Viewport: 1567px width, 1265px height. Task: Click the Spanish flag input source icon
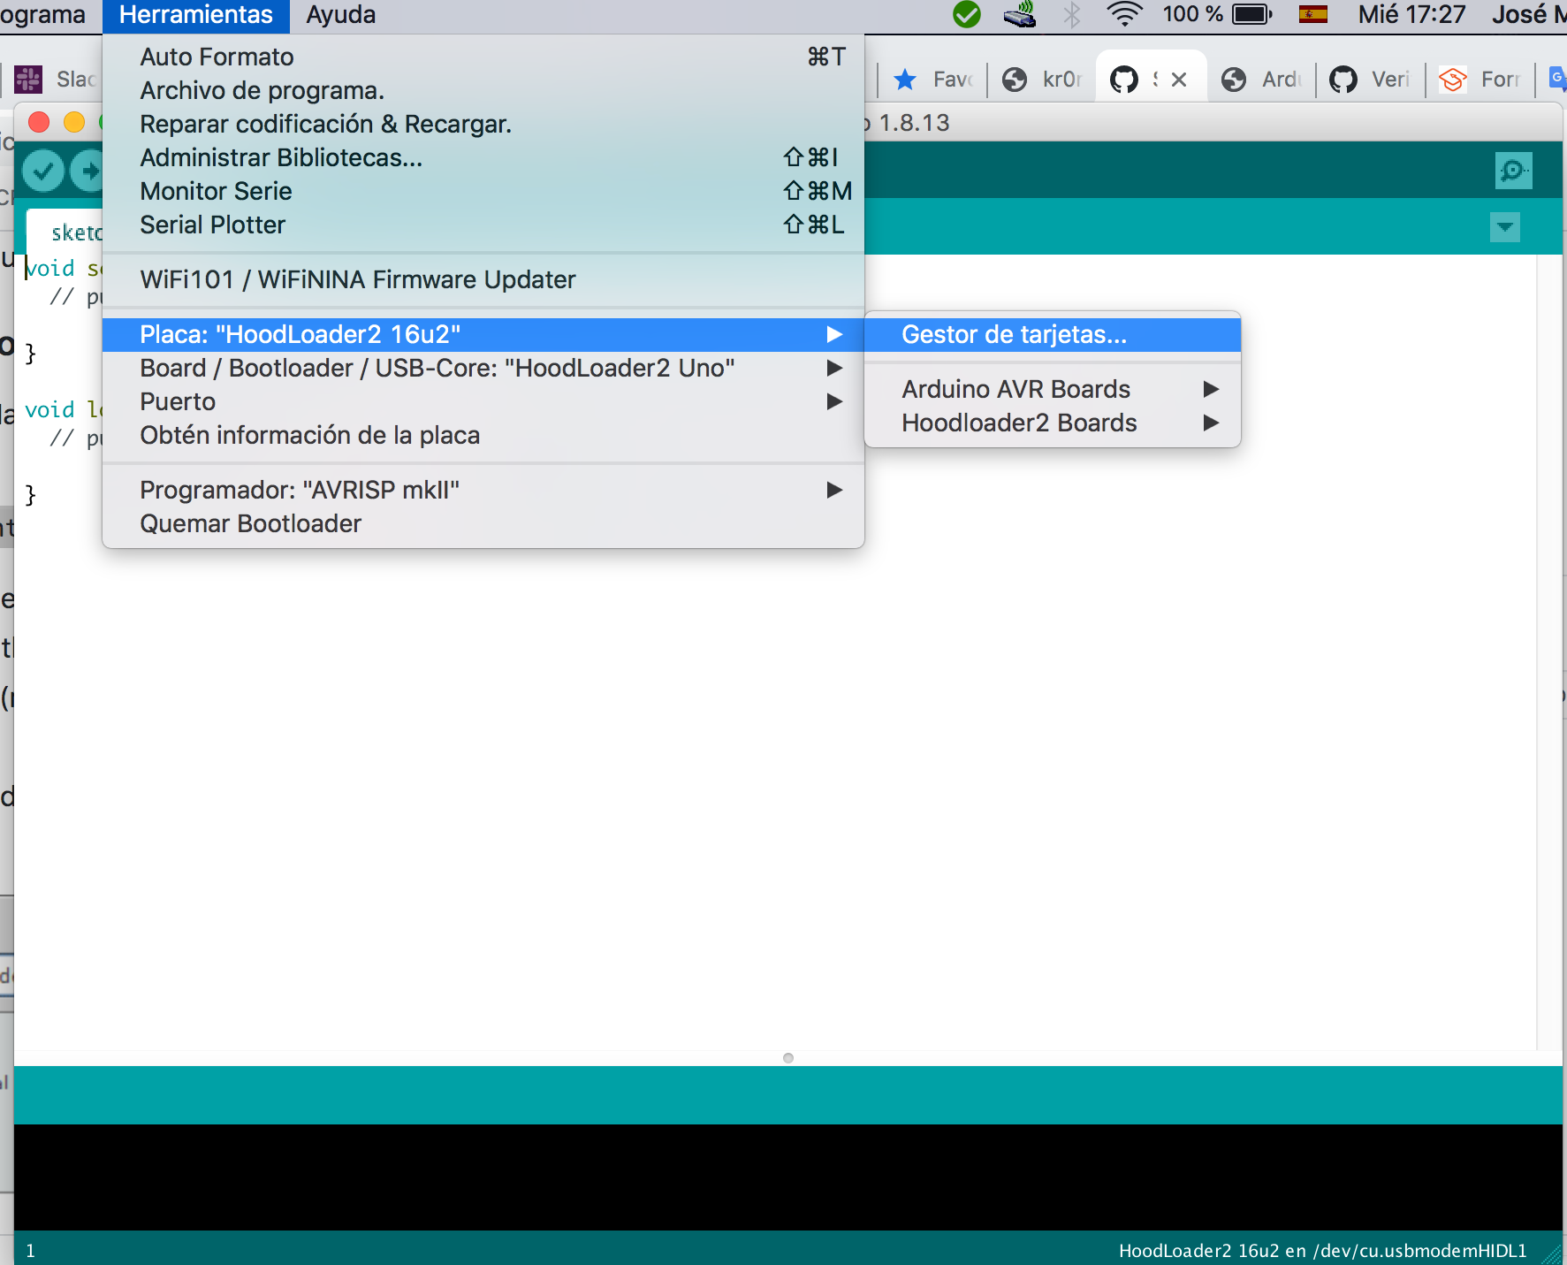point(1313,14)
